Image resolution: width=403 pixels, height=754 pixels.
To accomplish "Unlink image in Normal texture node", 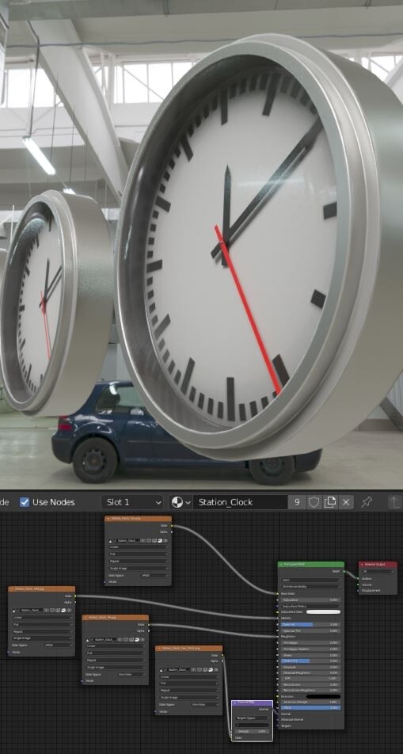I will click(x=216, y=670).
